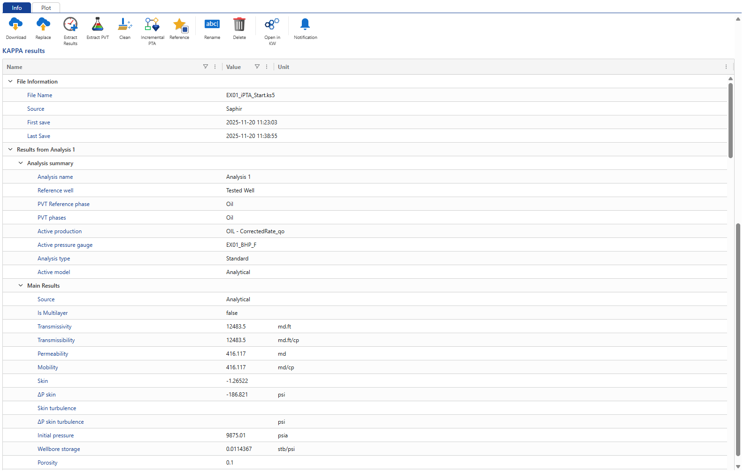Viewport: 744px width, 473px height.
Task: Open Name column options menu
Action: [x=215, y=67]
